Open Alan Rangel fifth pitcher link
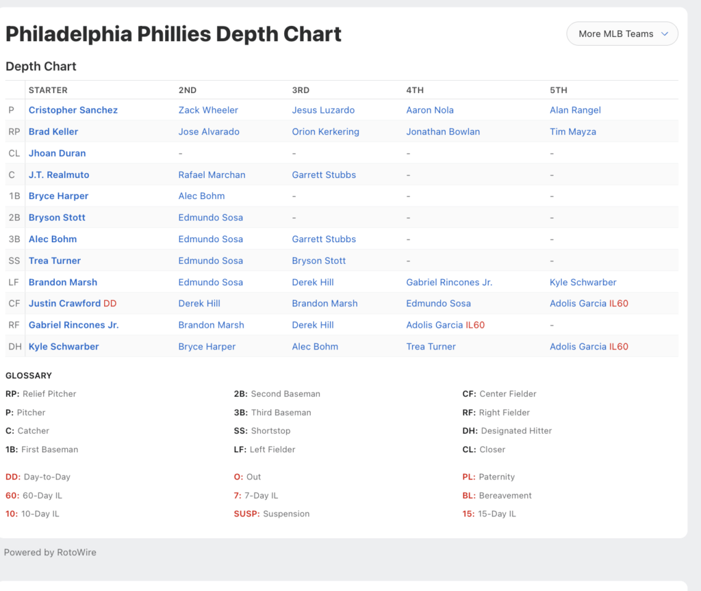The height and width of the screenshot is (591, 701). pos(575,110)
